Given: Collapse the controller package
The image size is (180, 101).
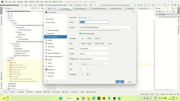Looking at the screenshot, I should (15, 27).
